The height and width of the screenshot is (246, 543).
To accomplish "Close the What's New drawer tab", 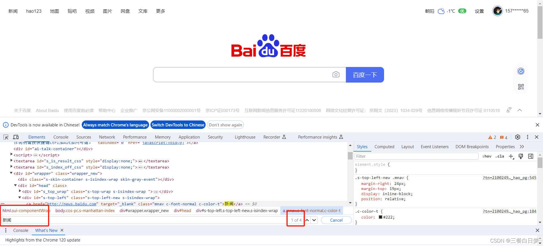I will (62, 230).
